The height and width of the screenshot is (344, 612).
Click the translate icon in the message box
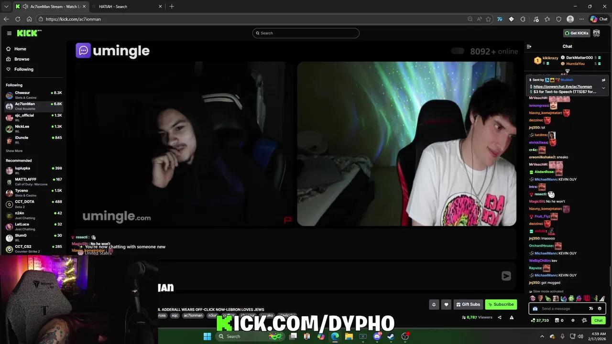click(x=591, y=309)
